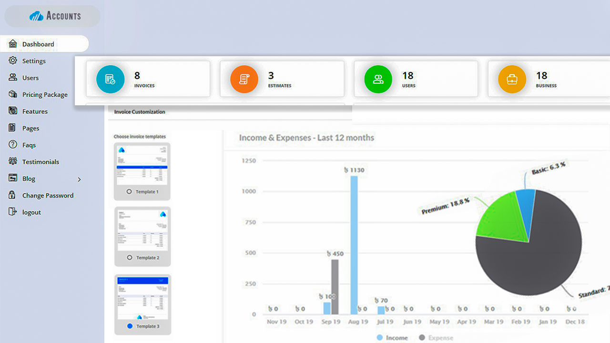Click the Accounts cloud logo
The width and height of the screenshot is (610, 343).
pyautogui.click(x=36, y=16)
